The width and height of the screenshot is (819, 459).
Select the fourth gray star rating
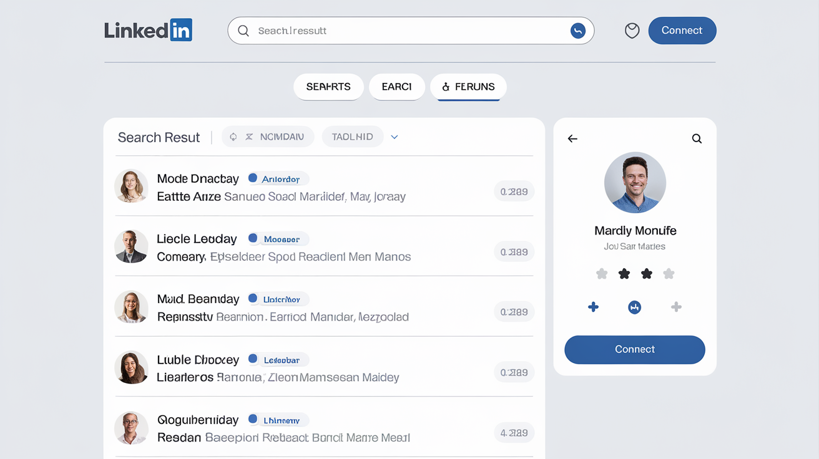669,274
